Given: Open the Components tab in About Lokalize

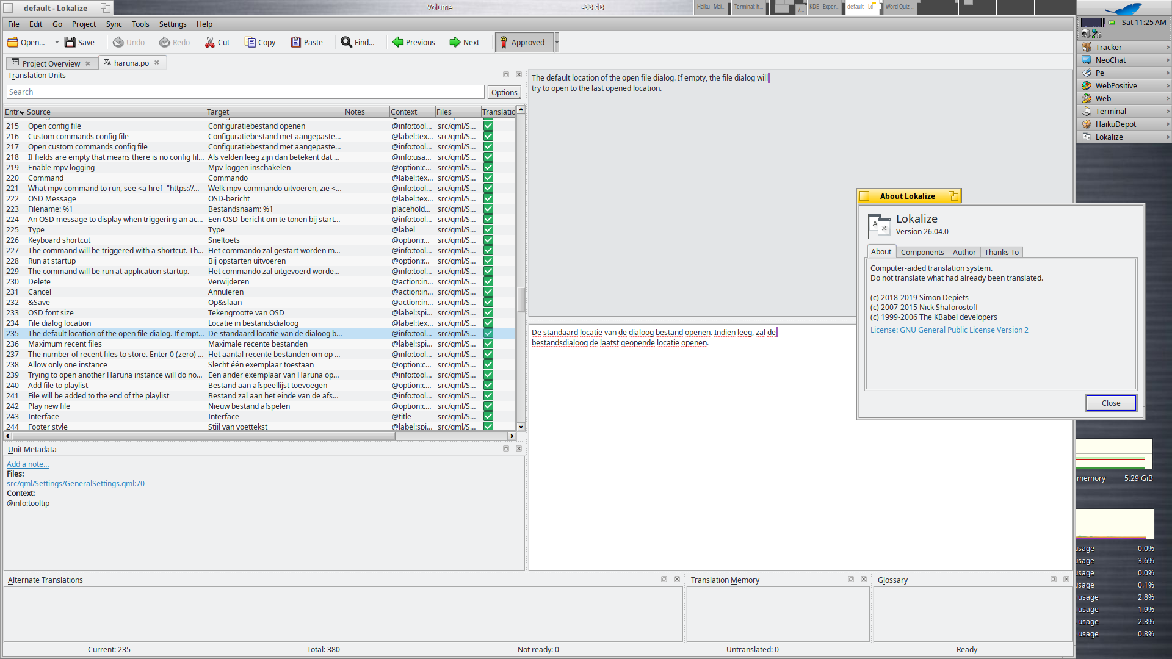Looking at the screenshot, I should point(922,252).
